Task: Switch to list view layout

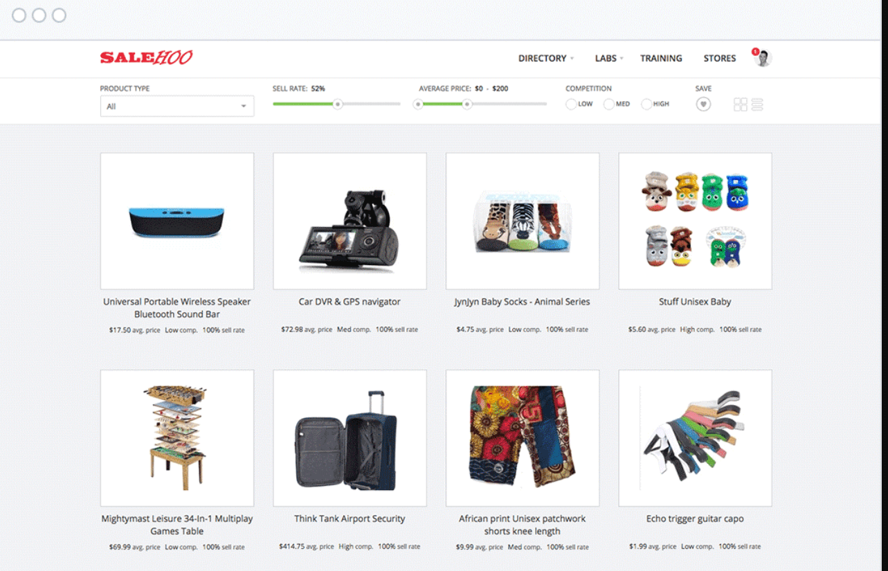Action: tap(757, 105)
